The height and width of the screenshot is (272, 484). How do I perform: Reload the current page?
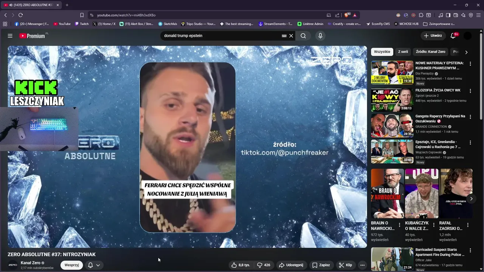(x=20, y=15)
